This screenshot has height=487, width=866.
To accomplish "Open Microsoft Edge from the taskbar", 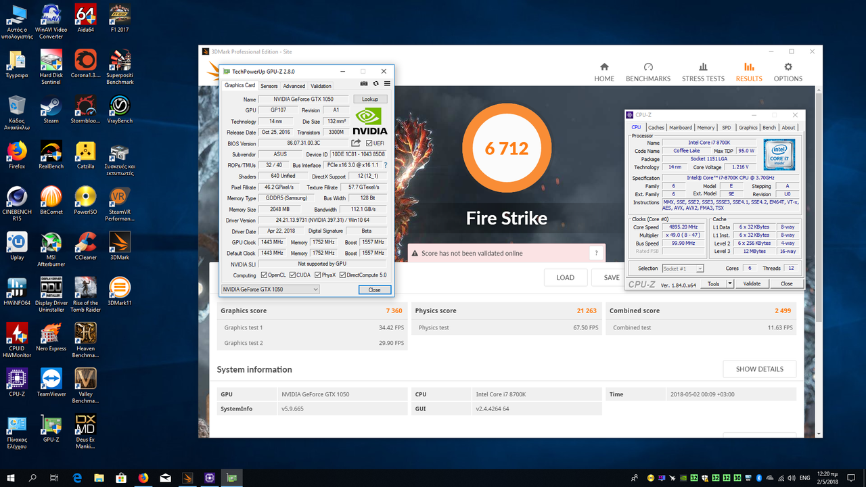I will coord(77,478).
